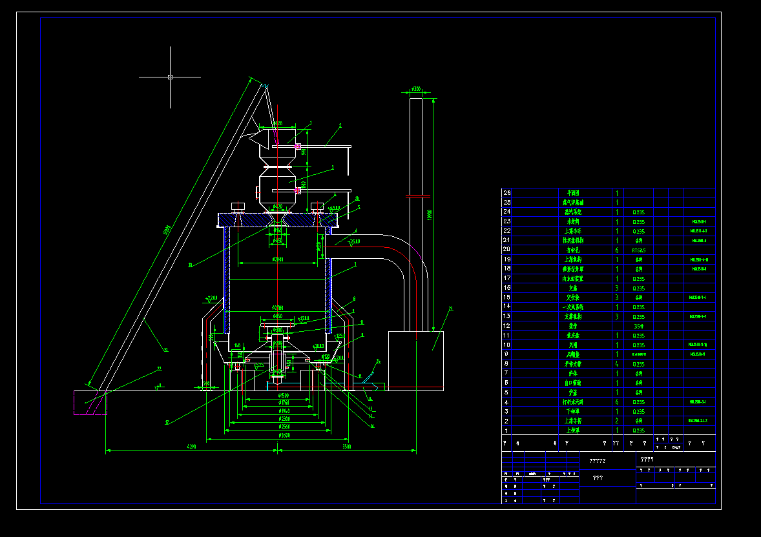This screenshot has width=761, height=537.
Task: Click the magenta dashed pit at conveyor base
Action: point(90,403)
